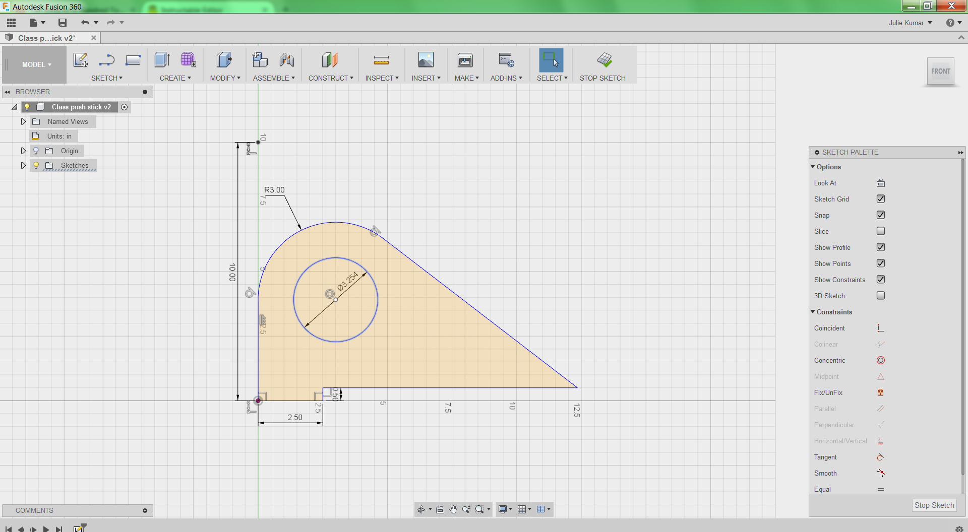
Task: Click the Concentric constraint icon
Action: coord(881,360)
